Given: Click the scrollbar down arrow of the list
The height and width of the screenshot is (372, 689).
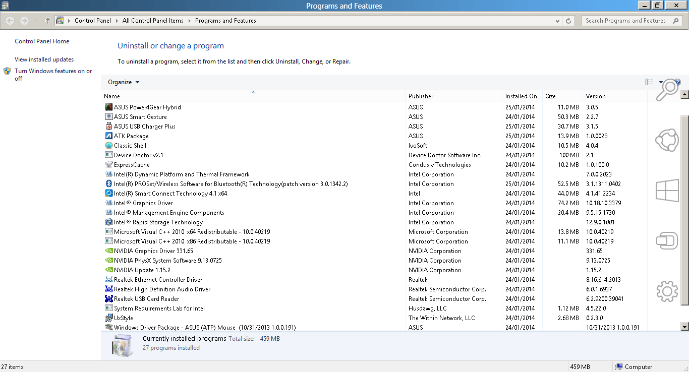Looking at the screenshot, I should pyautogui.click(x=684, y=327).
